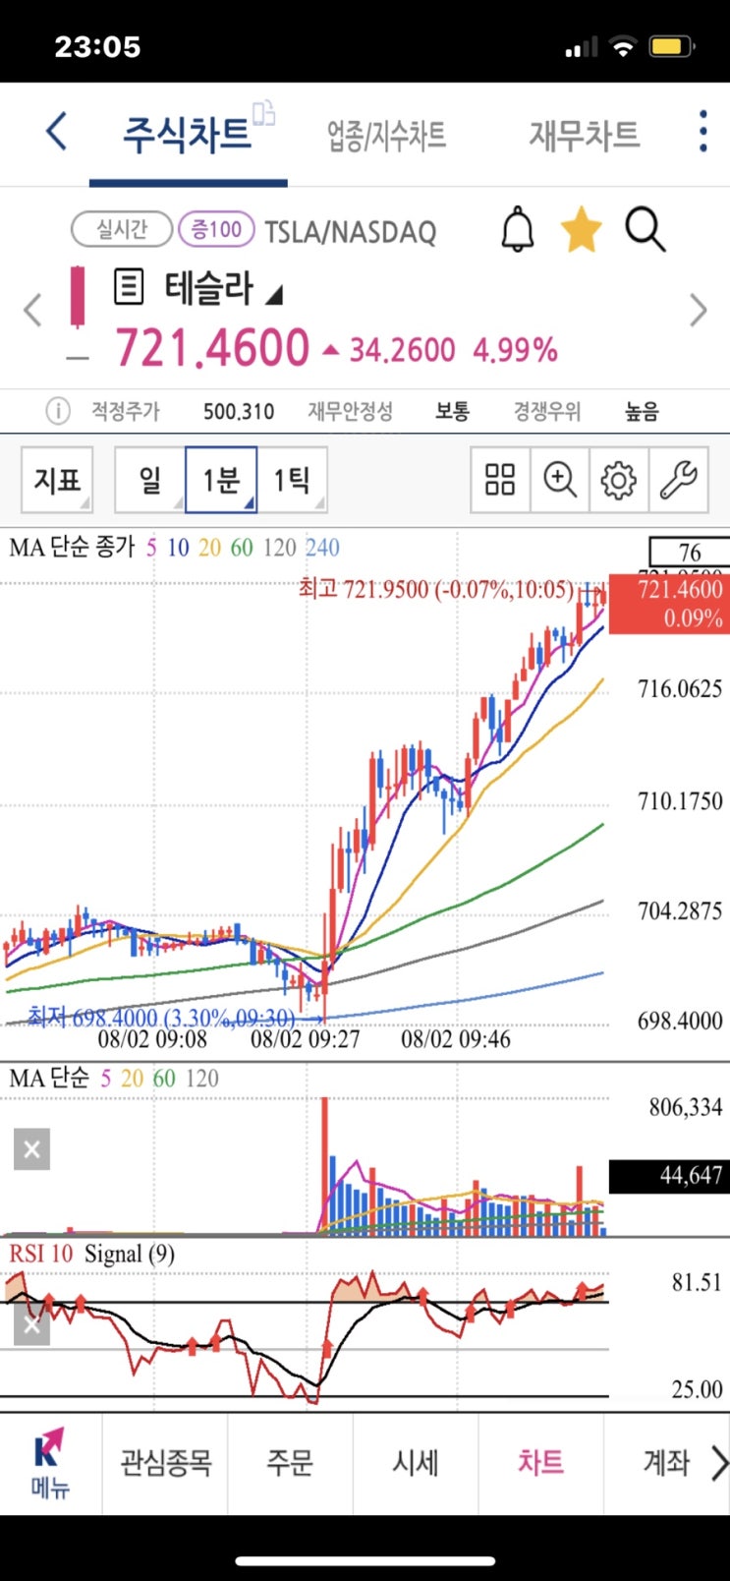Tap the Signal (9) legend label
730x1581 pixels.
[x=130, y=1254]
